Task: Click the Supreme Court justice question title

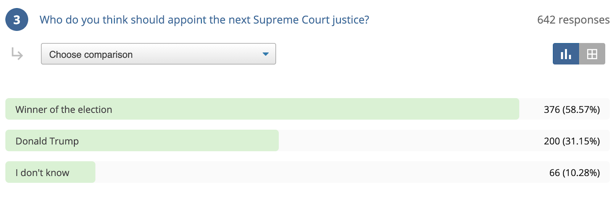Action: [204, 20]
